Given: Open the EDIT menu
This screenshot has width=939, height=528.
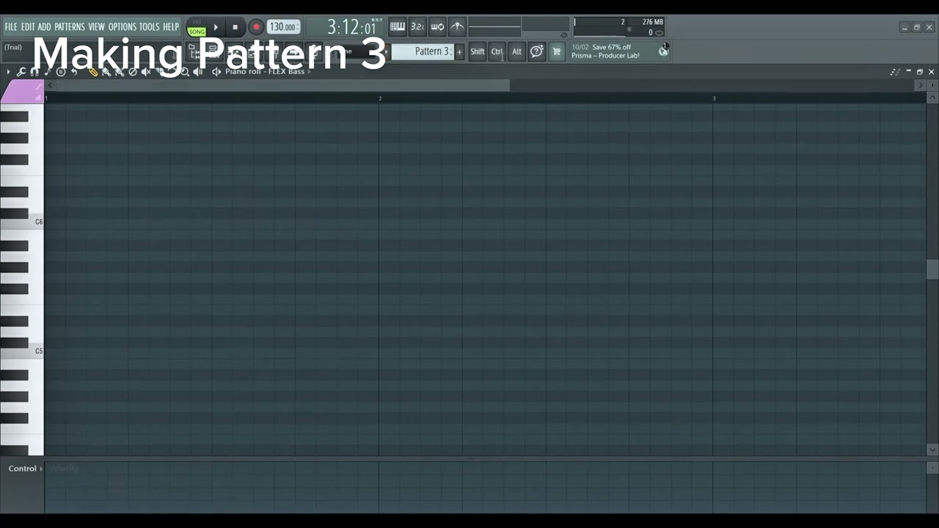Looking at the screenshot, I should (28, 27).
